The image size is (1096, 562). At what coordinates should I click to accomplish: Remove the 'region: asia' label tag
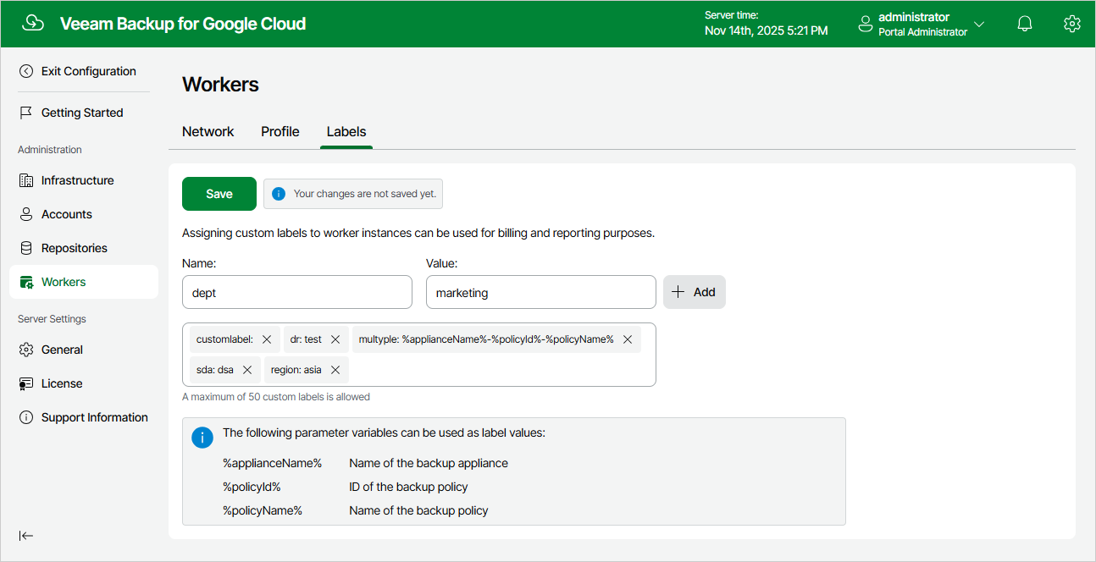[335, 370]
